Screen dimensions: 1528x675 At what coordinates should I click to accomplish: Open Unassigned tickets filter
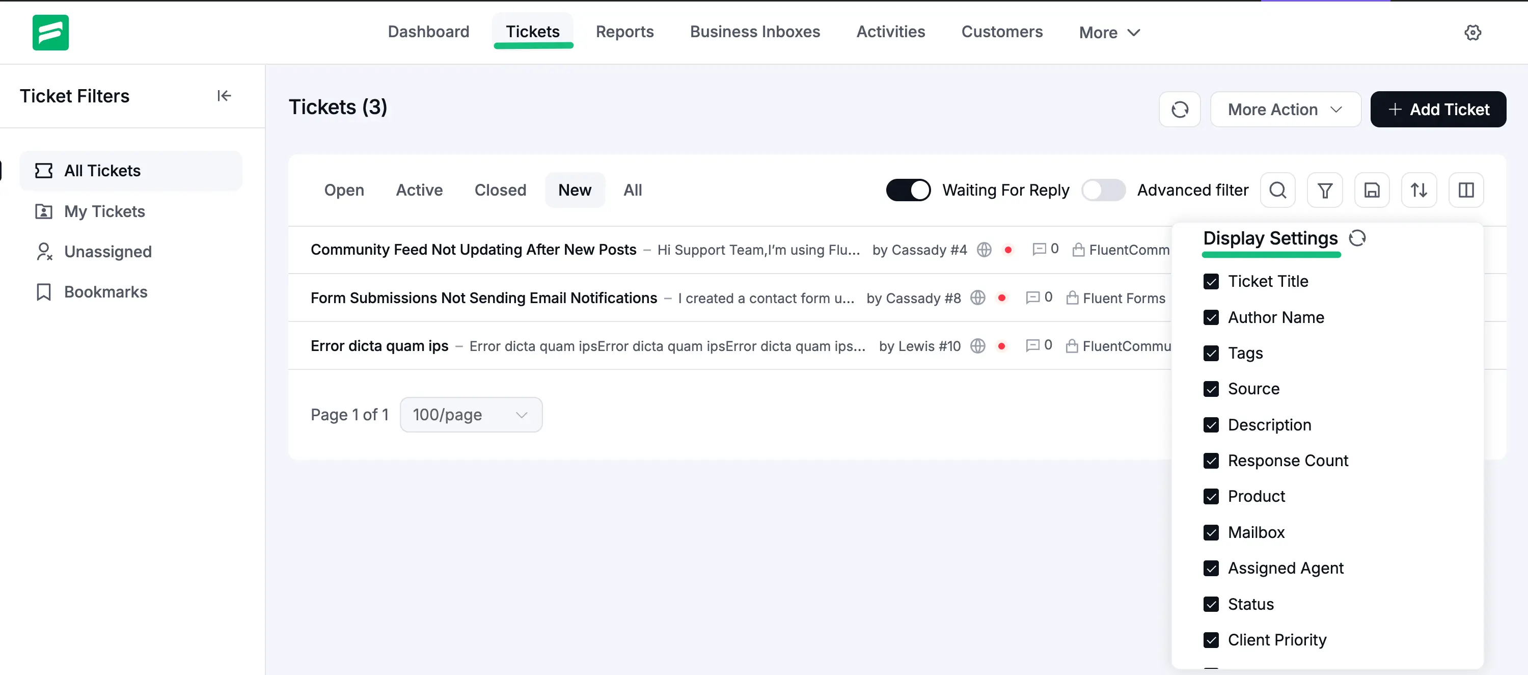pyautogui.click(x=107, y=252)
